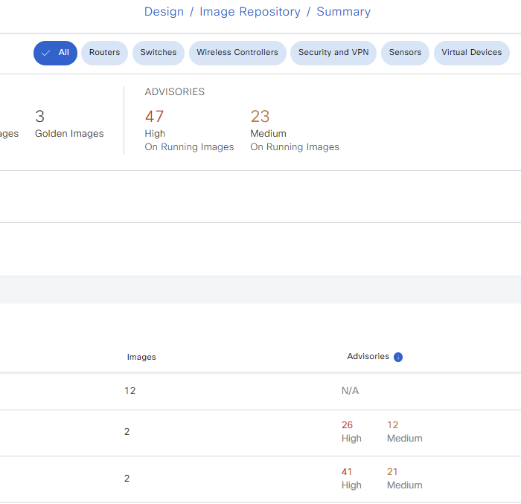Click the Images column header
This screenshot has height=504, width=521.
pyautogui.click(x=141, y=357)
